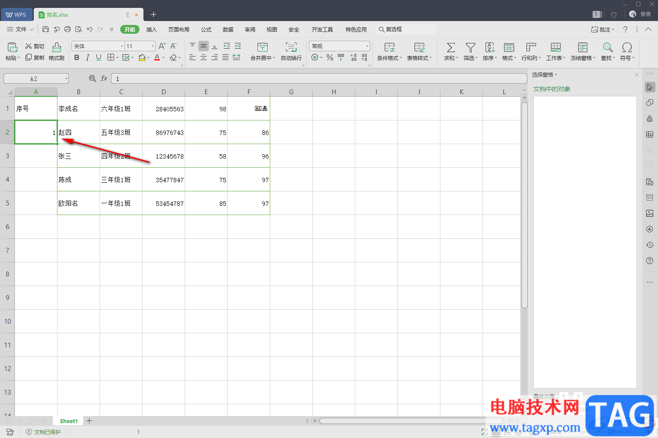Viewport: 658px width, 438px height.
Task: Open the 页面布局 ribbon tab
Action: tap(179, 29)
